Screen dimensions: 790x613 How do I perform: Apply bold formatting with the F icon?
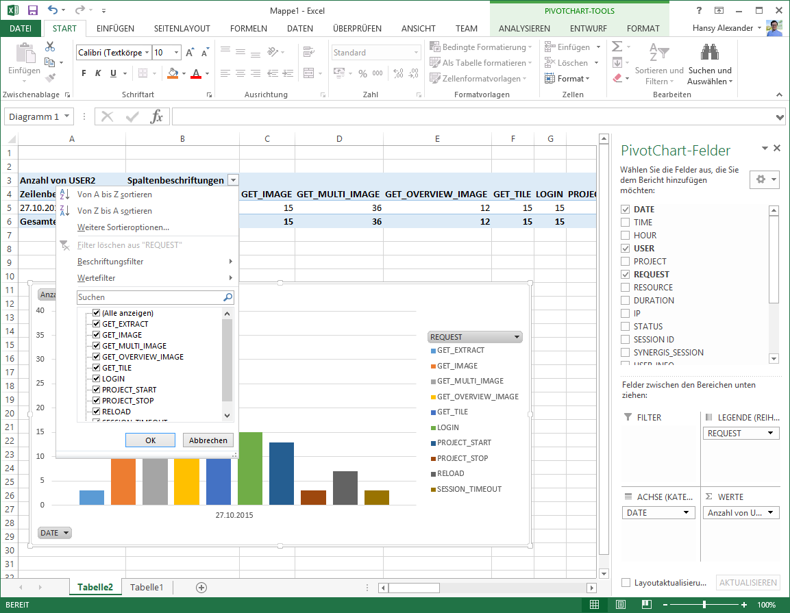83,73
